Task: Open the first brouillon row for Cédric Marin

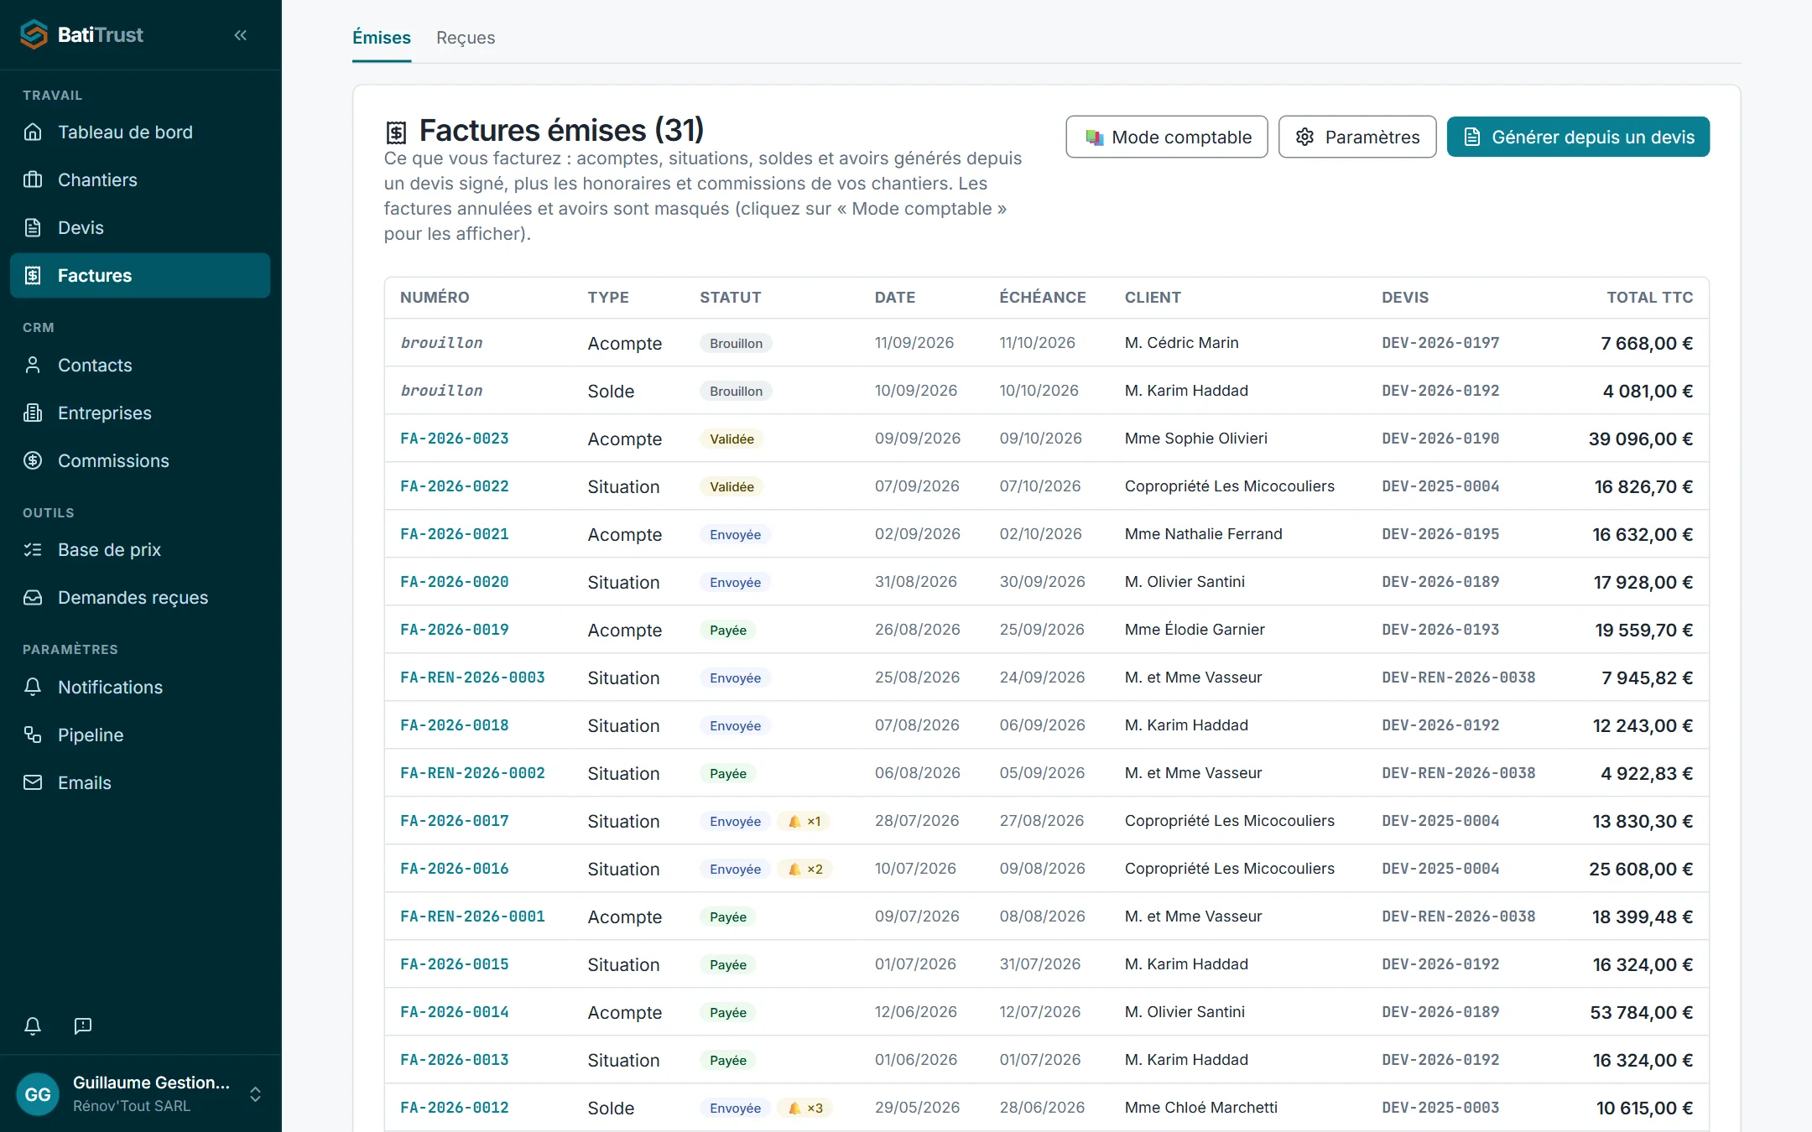Action: click(x=1046, y=343)
